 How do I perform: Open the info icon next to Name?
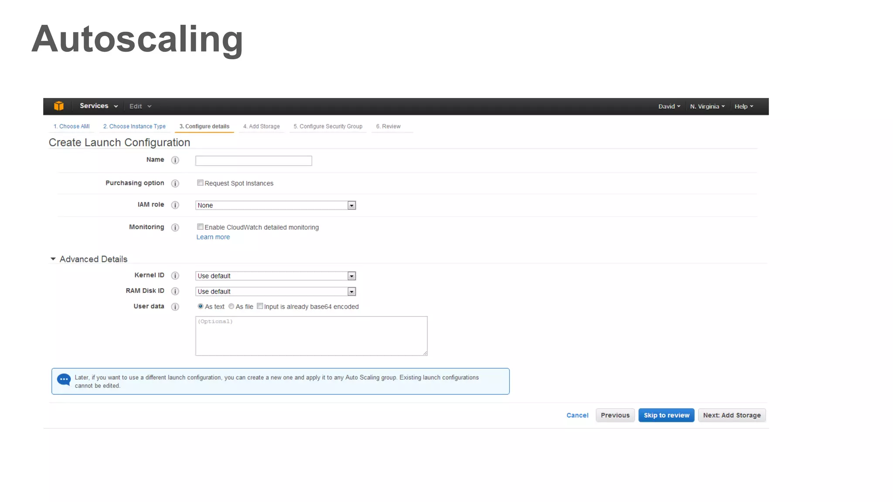(175, 160)
